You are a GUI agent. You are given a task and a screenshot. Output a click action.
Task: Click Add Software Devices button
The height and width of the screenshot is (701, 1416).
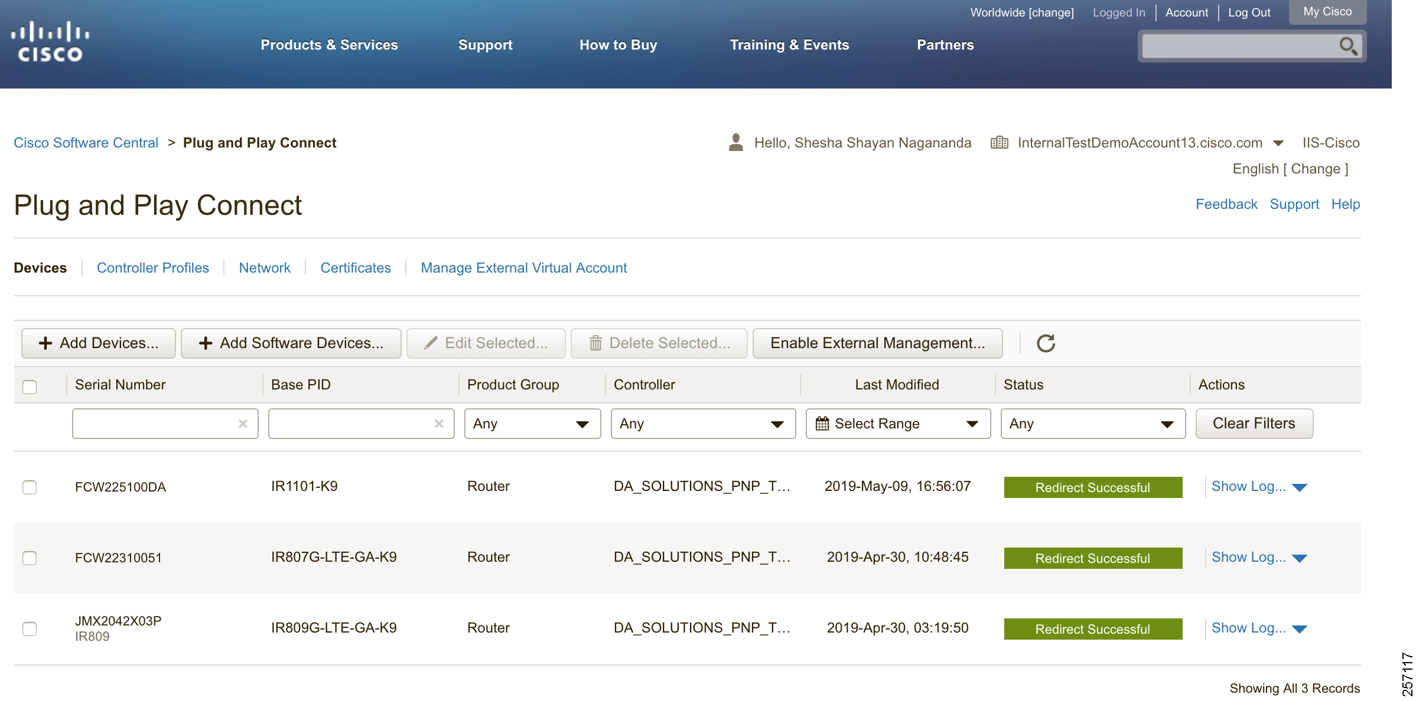click(291, 343)
